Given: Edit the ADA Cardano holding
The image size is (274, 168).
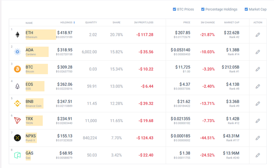Looking at the screenshot, I should (258, 52).
